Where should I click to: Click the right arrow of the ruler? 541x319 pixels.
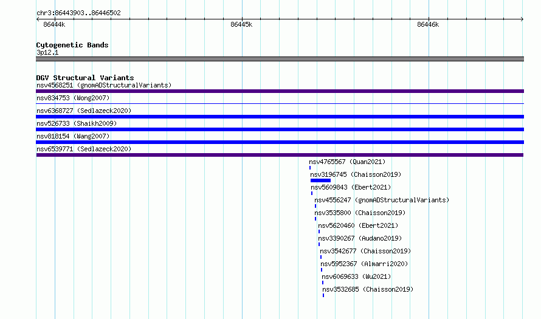522,19
